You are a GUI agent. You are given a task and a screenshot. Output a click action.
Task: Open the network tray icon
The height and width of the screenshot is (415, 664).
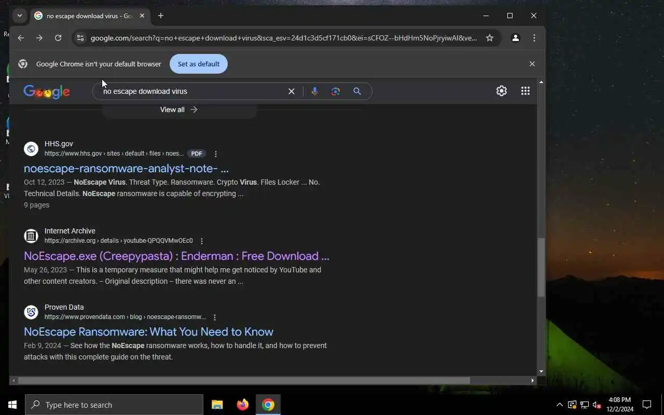(x=585, y=405)
